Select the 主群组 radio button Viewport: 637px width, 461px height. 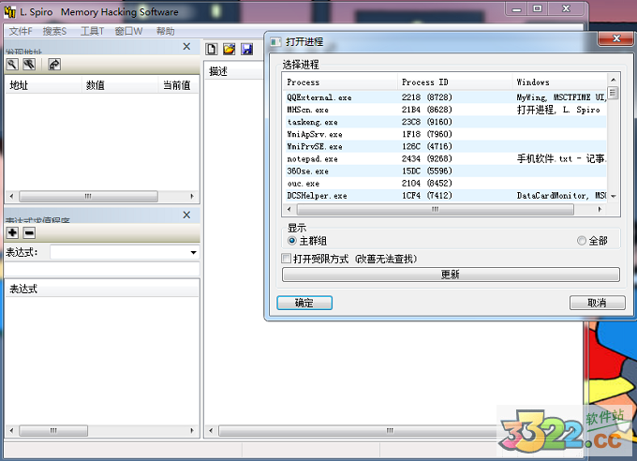[x=292, y=241]
